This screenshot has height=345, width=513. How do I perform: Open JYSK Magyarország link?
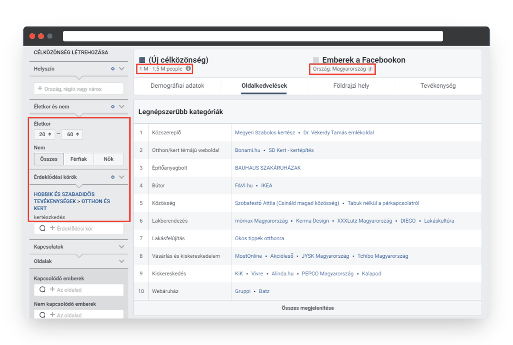[x=325, y=256]
